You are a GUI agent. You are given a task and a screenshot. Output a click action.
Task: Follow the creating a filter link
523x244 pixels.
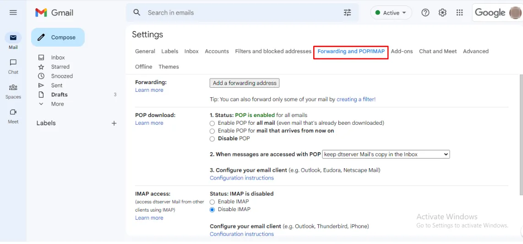pos(356,99)
